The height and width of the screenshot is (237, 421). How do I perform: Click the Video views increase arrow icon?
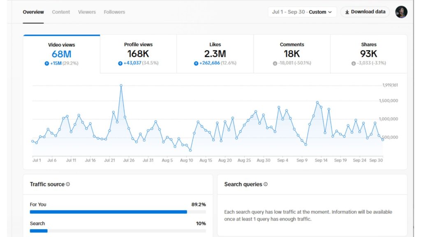pyautogui.click(x=47, y=63)
